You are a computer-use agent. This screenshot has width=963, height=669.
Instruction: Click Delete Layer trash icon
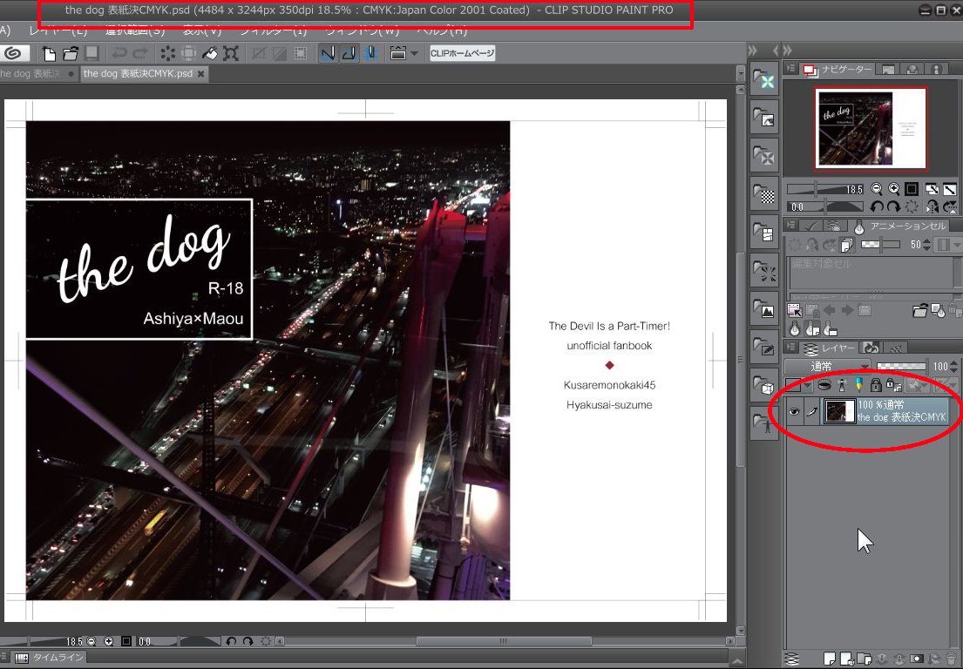click(x=951, y=659)
